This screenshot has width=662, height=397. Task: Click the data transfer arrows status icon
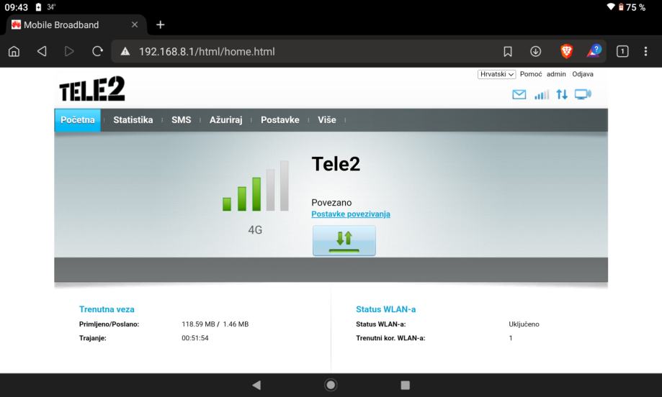562,94
